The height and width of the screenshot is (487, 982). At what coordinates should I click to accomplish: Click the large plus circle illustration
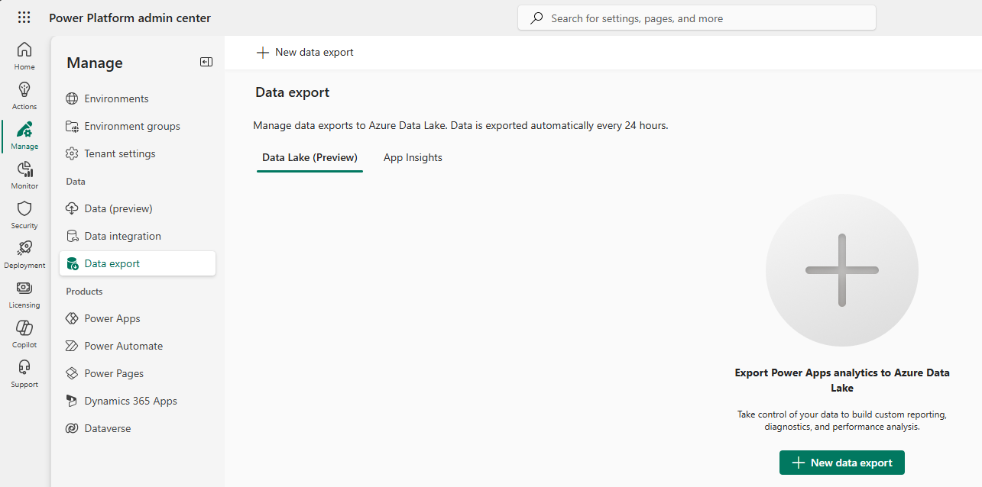pyautogui.click(x=841, y=270)
